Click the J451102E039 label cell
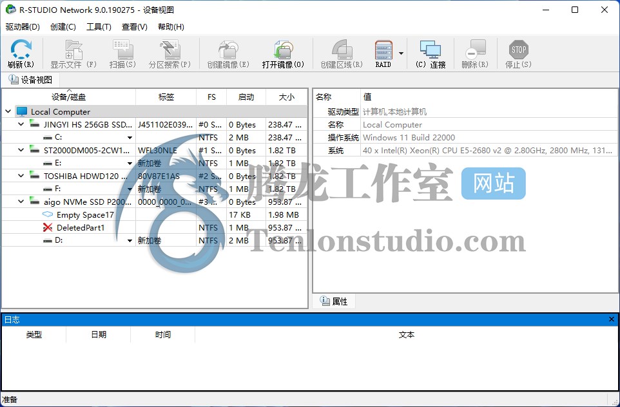Image resolution: width=620 pixels, height=407 pixels. (x=166, y=125)
